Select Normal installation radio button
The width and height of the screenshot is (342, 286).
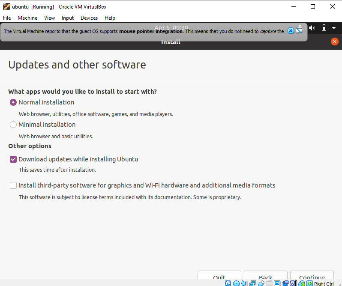click(13, 102)
